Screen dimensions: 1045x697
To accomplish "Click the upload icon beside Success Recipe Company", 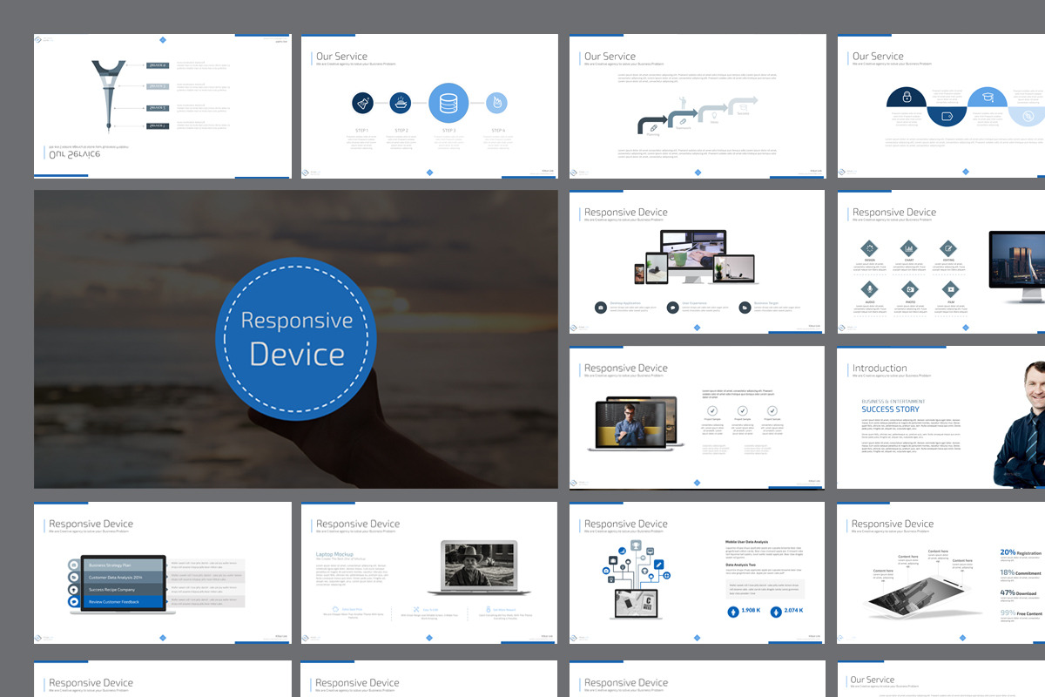I will (x=74, y=590).
